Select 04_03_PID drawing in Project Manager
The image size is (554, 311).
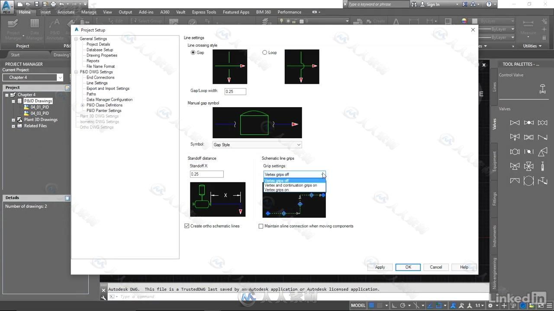(x=39, y=113)
